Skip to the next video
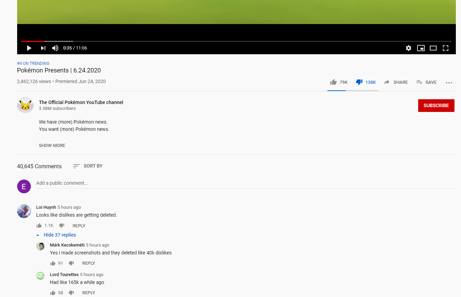 click(x=43, y=48)
